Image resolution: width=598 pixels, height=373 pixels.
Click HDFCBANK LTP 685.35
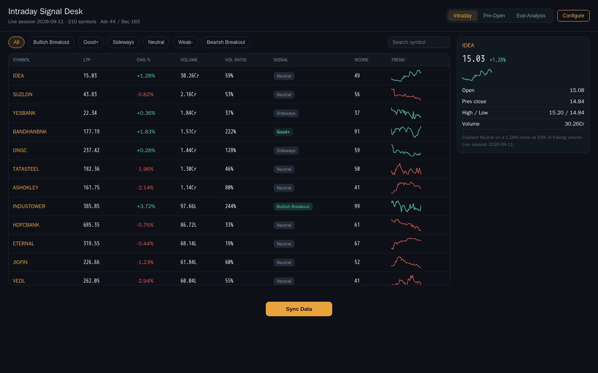point(91,225)
